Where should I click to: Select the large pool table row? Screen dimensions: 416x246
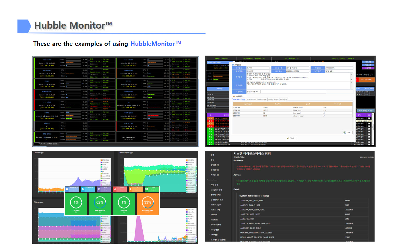pyautogui.click(x=292, y=110)
